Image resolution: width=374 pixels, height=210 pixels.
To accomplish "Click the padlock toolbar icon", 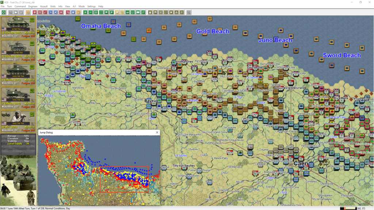I will tap(150, 12).
